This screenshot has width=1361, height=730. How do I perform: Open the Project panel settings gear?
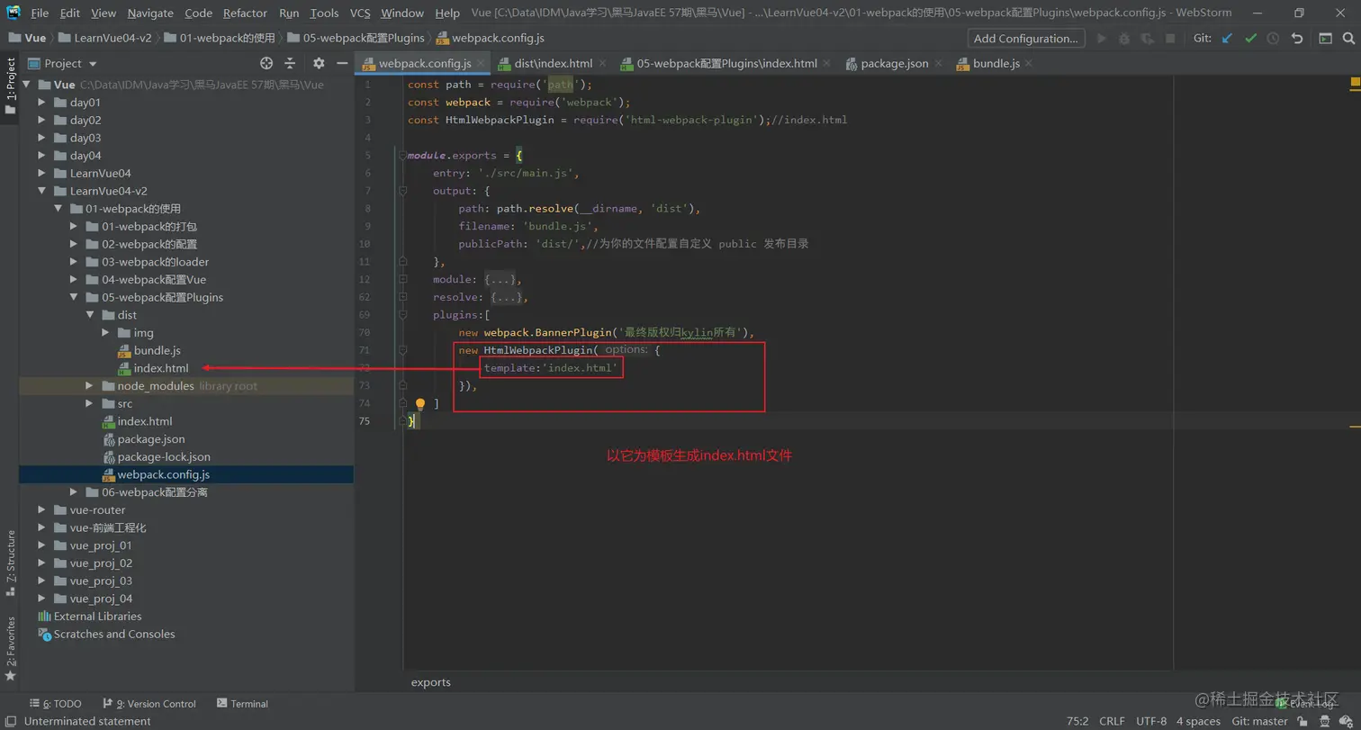[x=319, y=63]
